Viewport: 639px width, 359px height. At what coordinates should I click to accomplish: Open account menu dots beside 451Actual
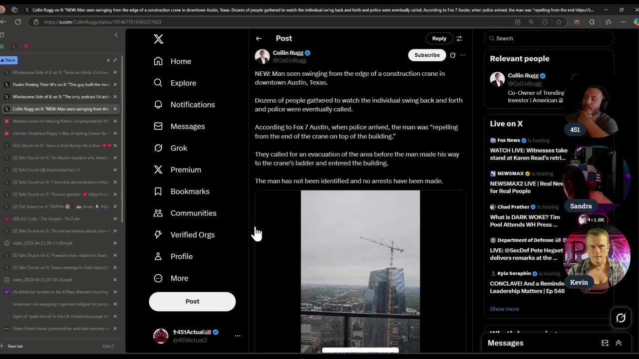[x=238, y=336]
